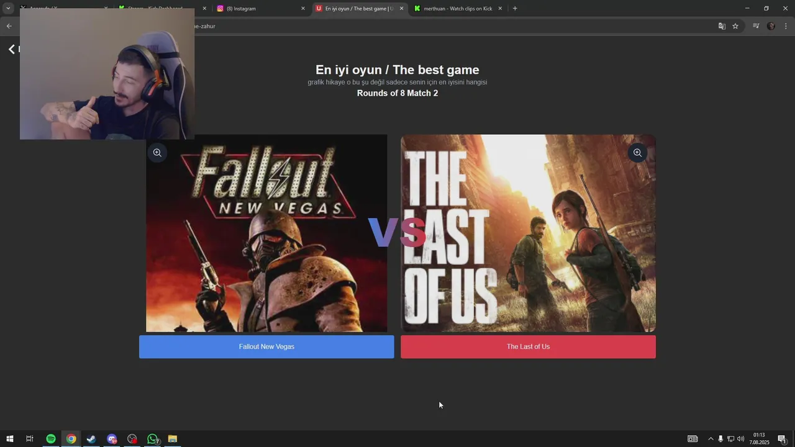795x447 pixels.
Task: Open Chrome profile avatar
Action: [771, 26]
